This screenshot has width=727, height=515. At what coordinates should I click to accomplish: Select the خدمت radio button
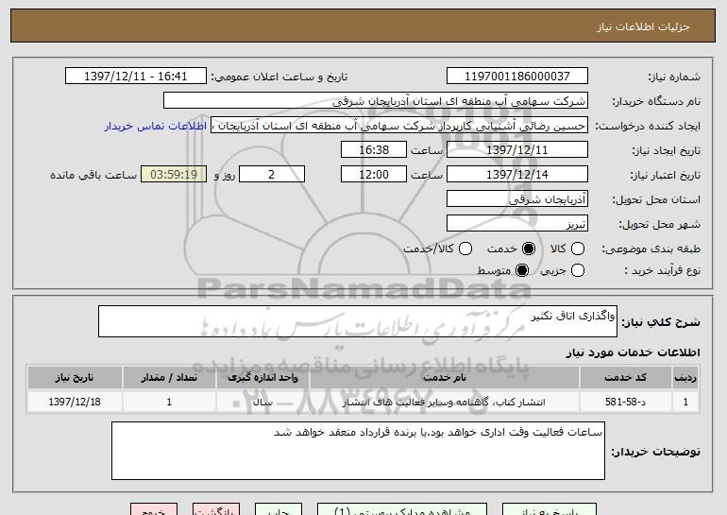tap(528, 249)
